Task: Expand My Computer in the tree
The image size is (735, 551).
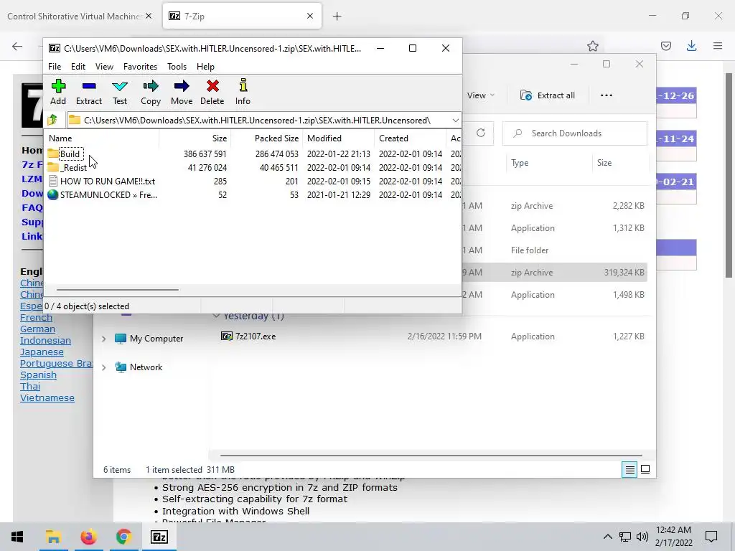Action: [x=103, y=339]
